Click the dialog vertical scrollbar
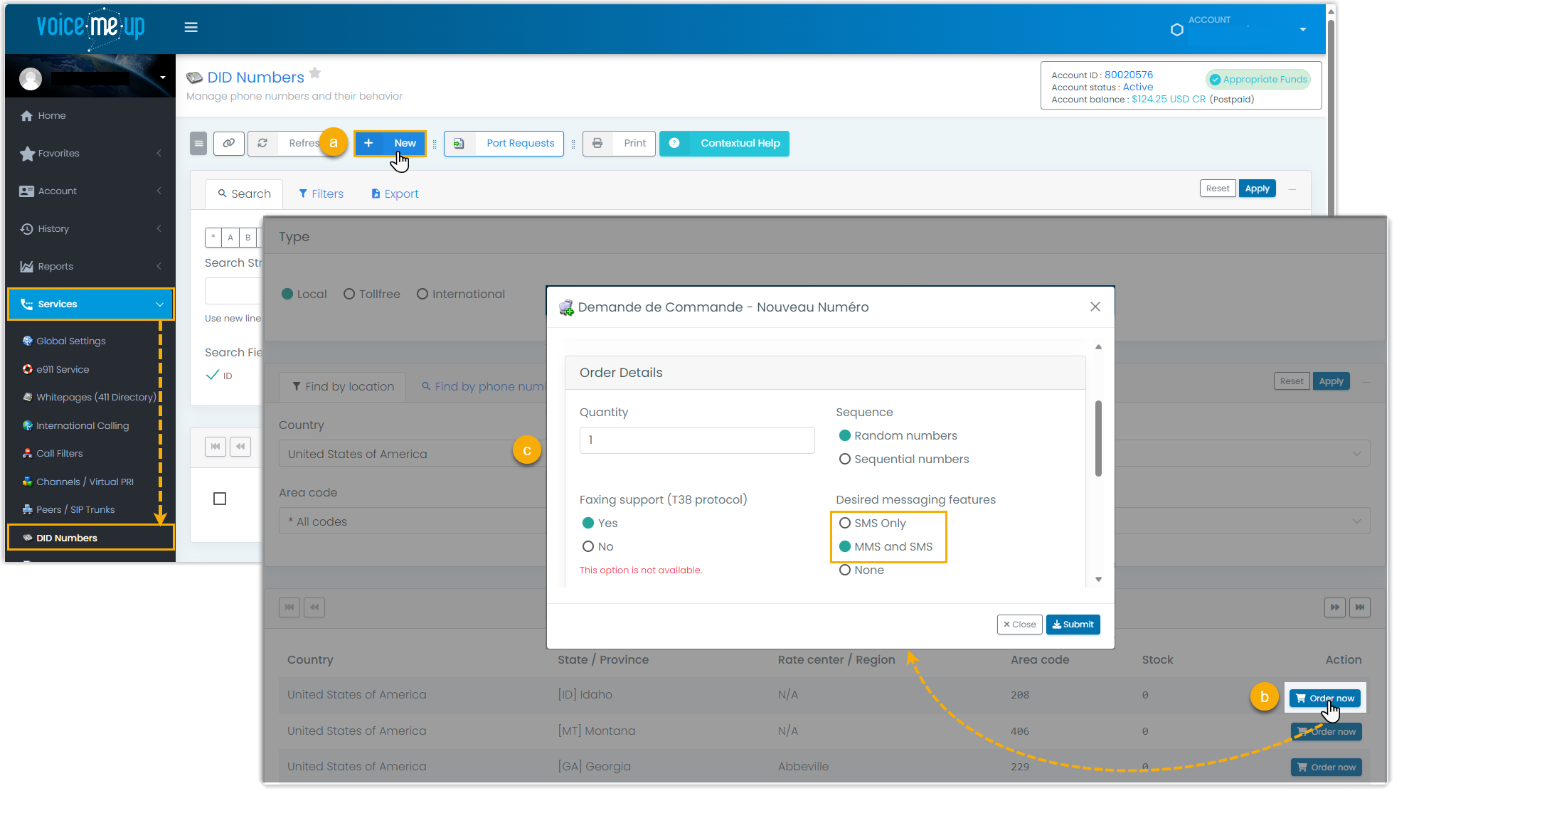Screen dimensions: 1547x818 click(x=1098, y=438)
